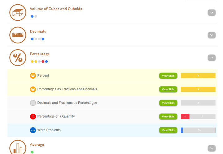Open the Decimals and Fractions as Percentages lesson

67,103
